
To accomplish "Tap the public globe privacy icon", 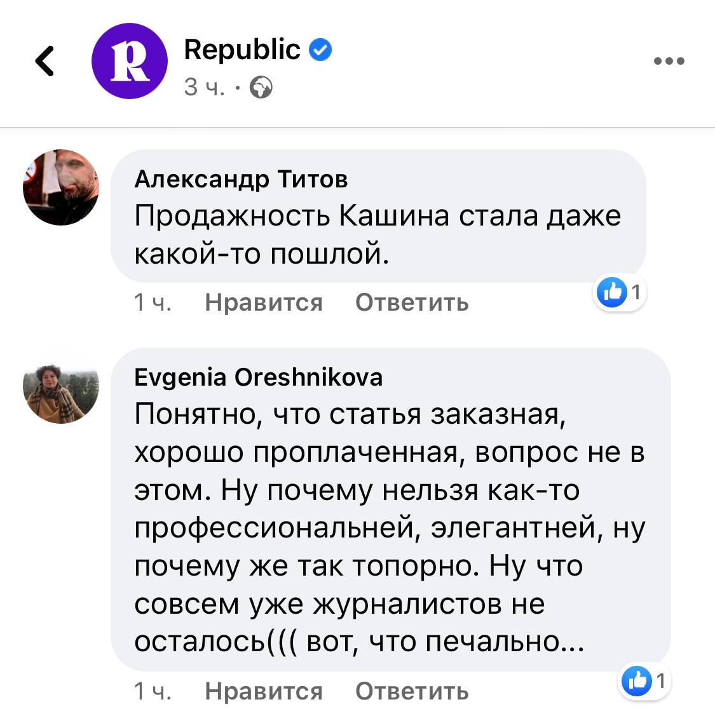I will [261, 88].
